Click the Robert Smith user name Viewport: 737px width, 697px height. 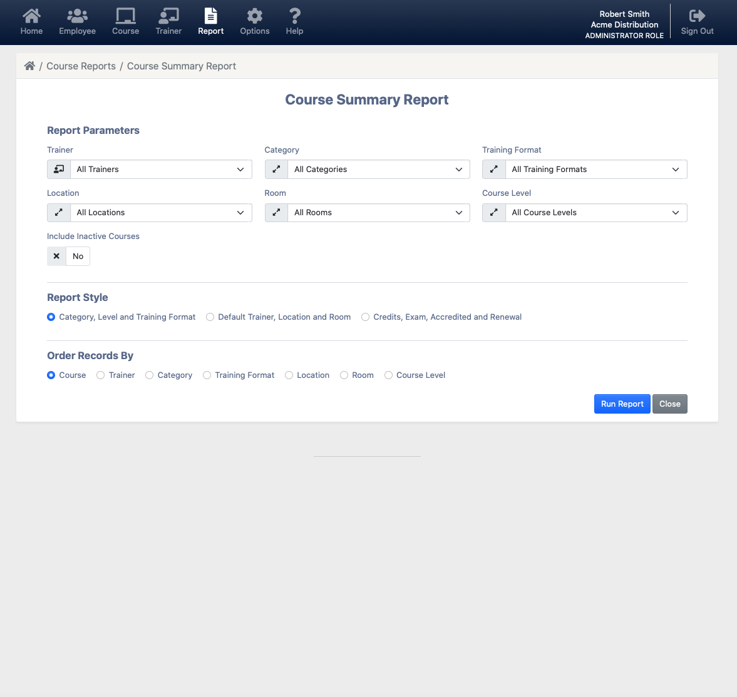click(x=624, y=14)
